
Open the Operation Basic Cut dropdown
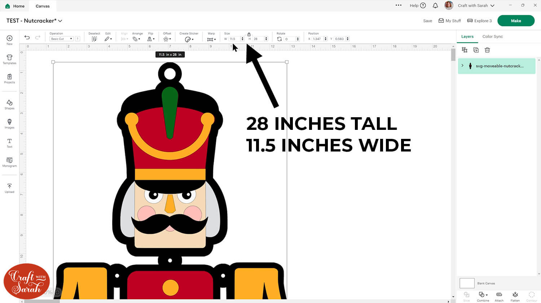click(61, 39)
